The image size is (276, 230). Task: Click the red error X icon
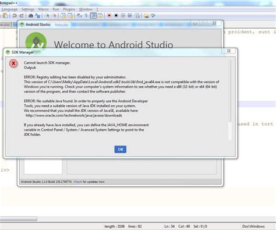click(13, 63)
